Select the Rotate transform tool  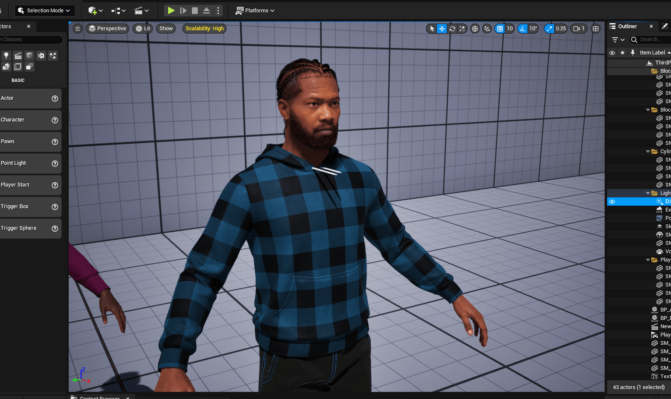point(452,28)
